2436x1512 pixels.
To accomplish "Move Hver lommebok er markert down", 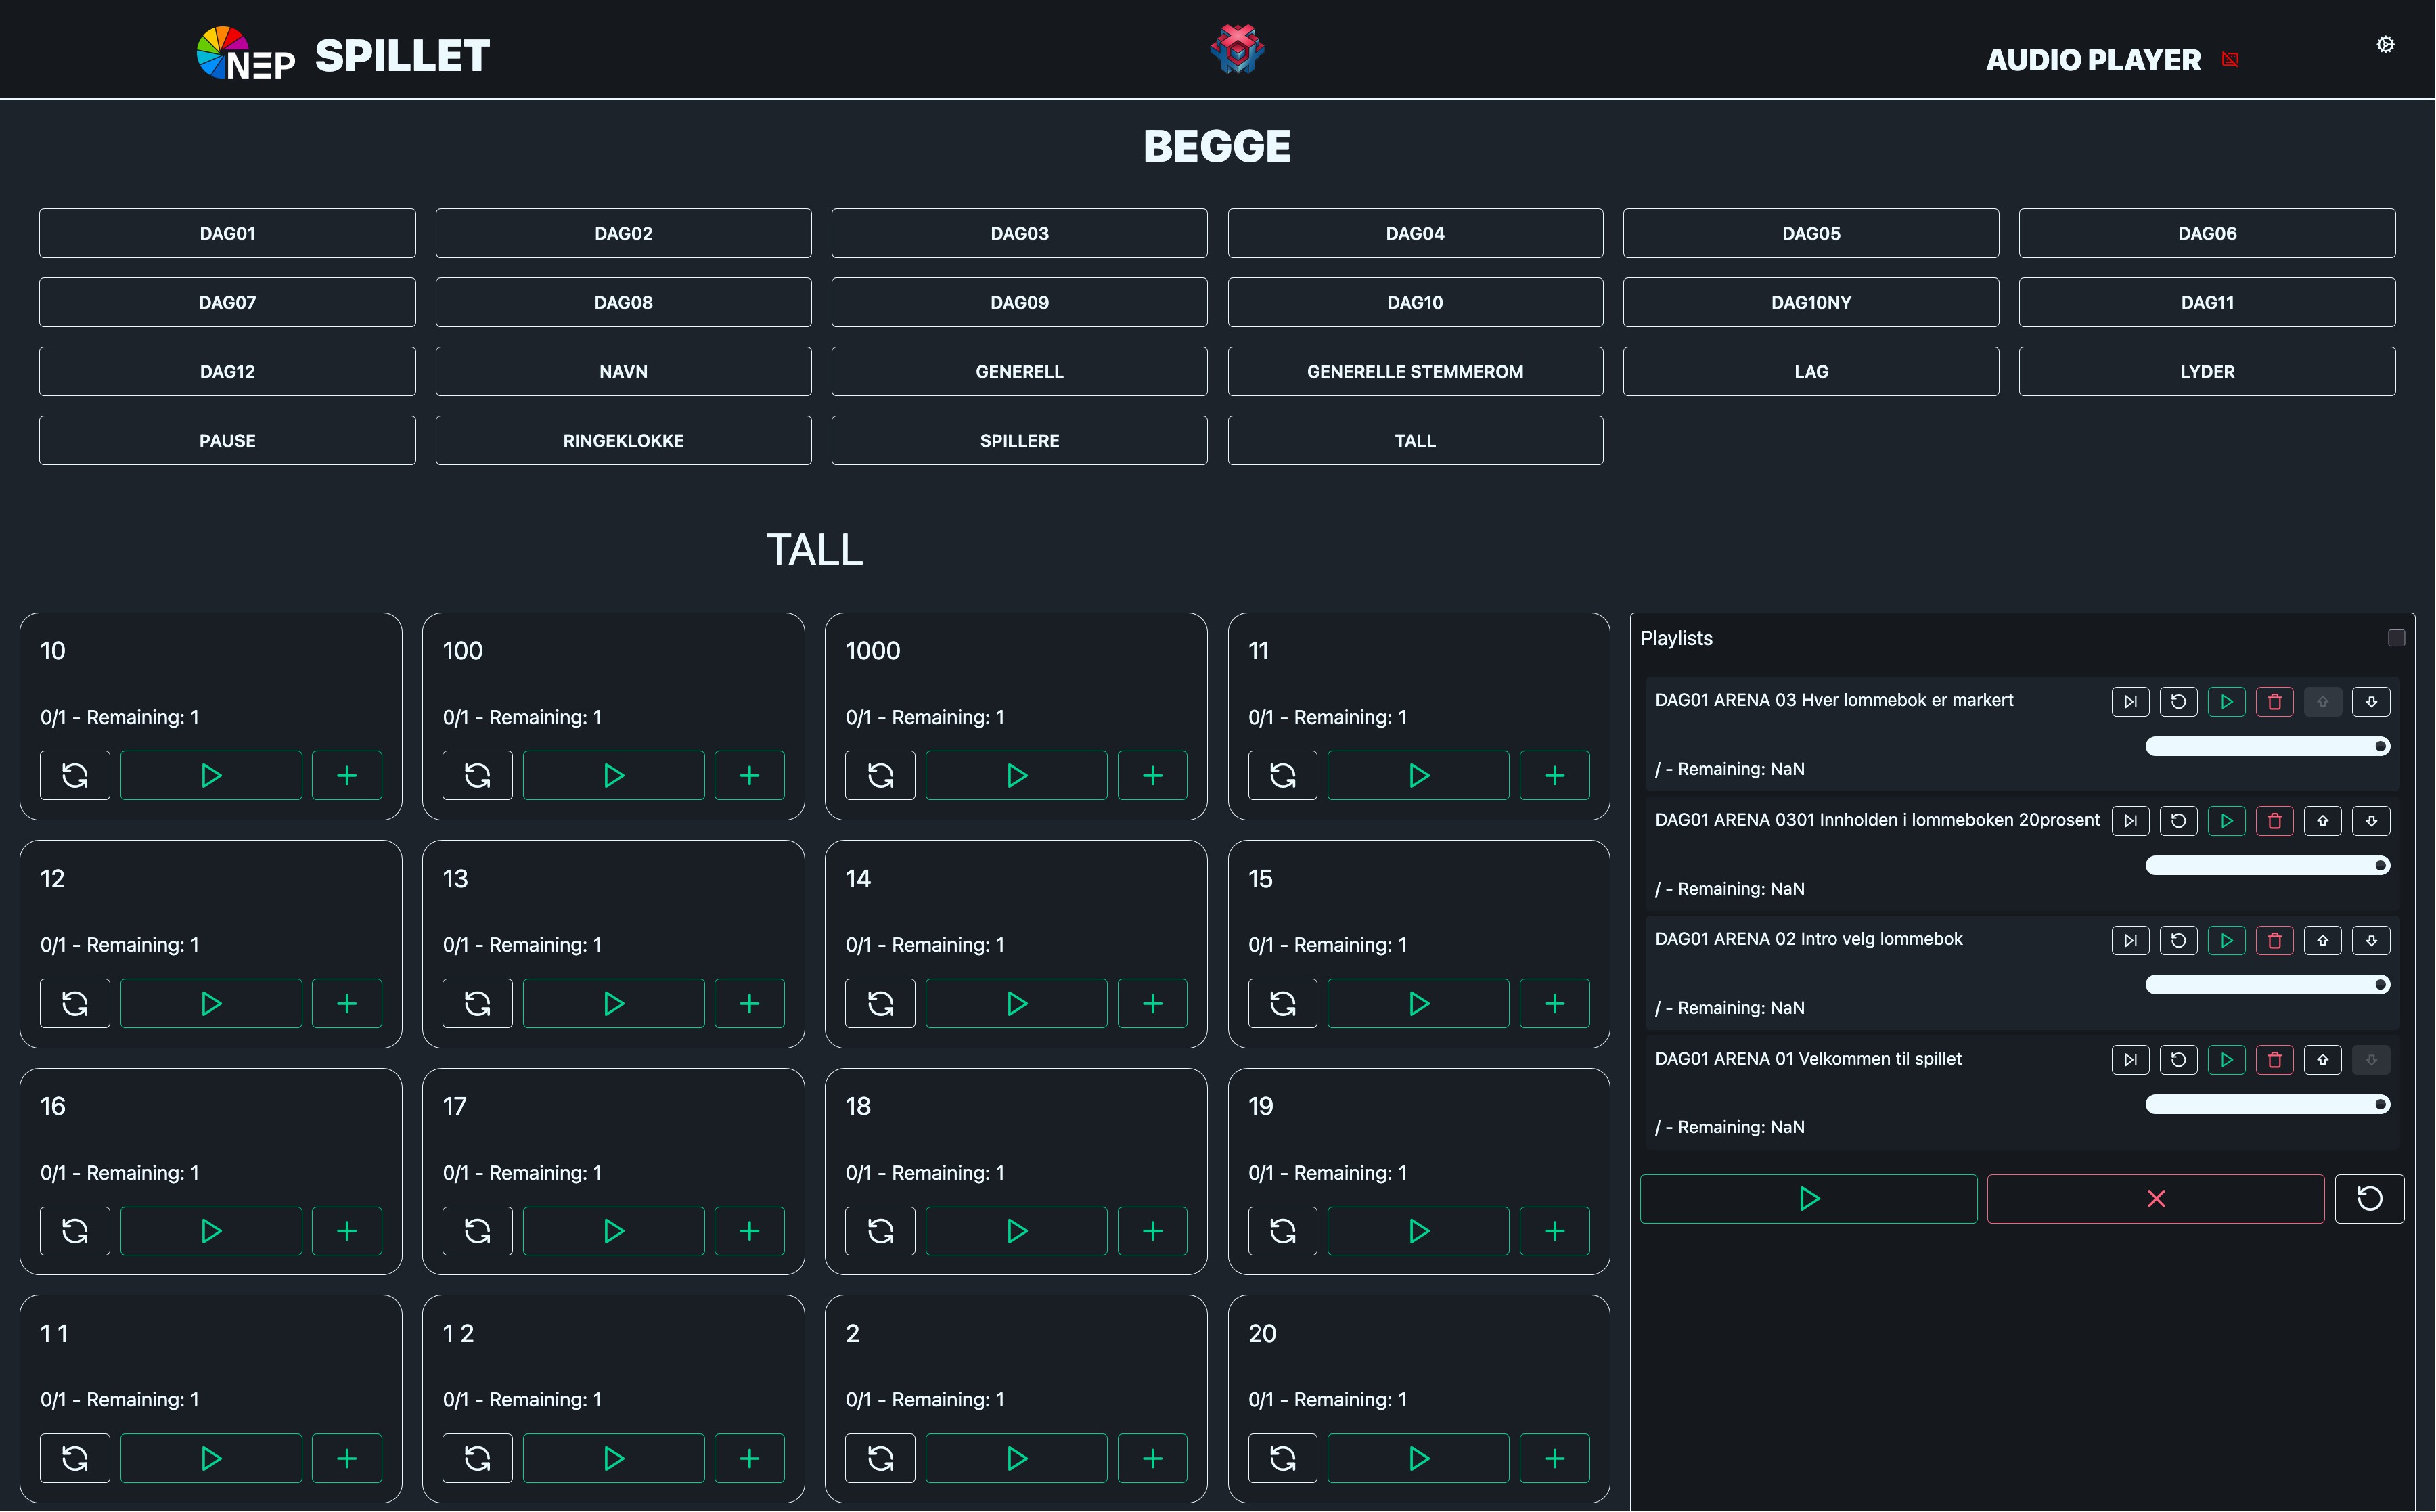I will [x=2371, y=702].
